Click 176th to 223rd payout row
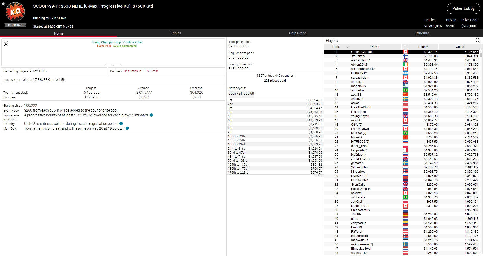This screenshot has height=256, width=483. [x=275, y=173]
